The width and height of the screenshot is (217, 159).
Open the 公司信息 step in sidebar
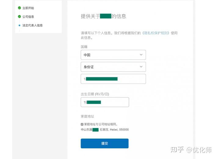(28, 17)
